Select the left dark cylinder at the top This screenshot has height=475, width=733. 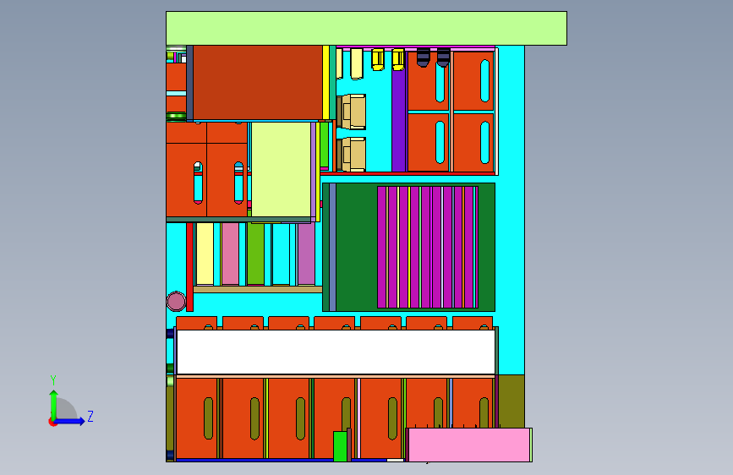coord(423,57)
